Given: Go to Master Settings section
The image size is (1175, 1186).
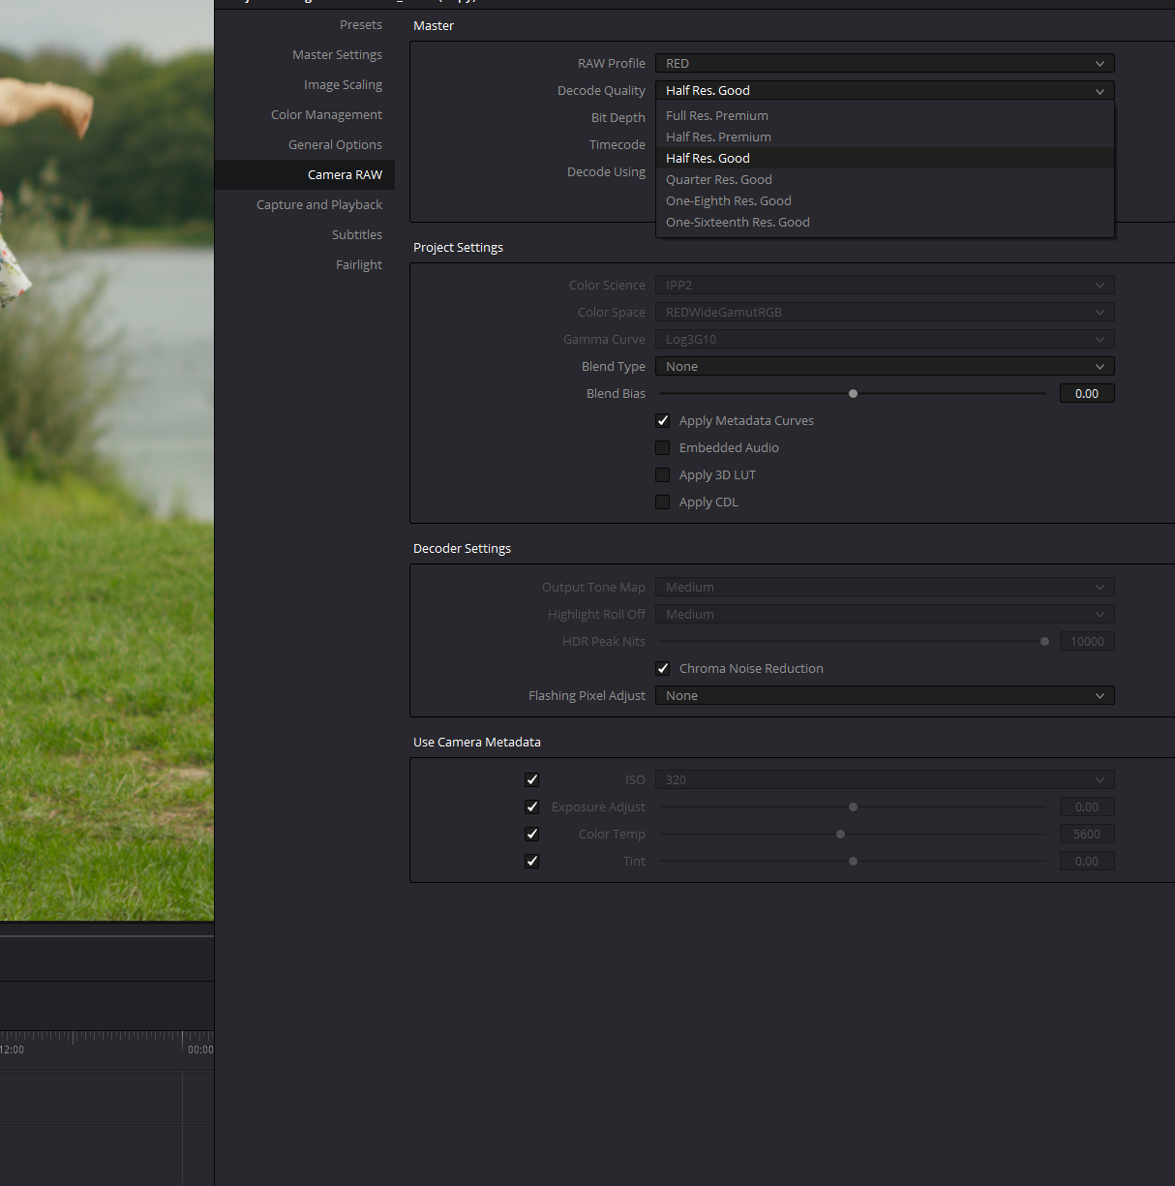Looking at the screenshot, I should 337,54.
